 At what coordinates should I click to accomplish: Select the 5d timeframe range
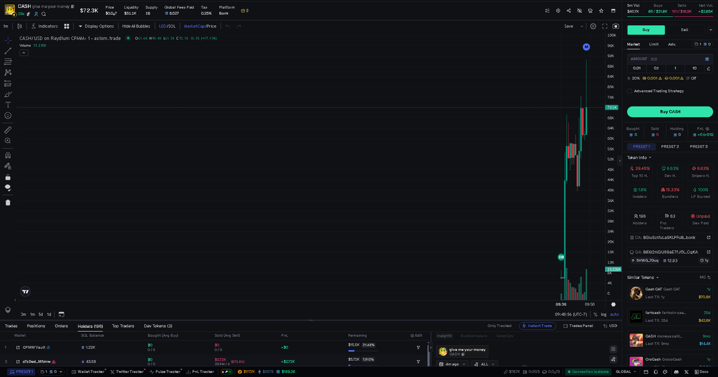point(41,314)
